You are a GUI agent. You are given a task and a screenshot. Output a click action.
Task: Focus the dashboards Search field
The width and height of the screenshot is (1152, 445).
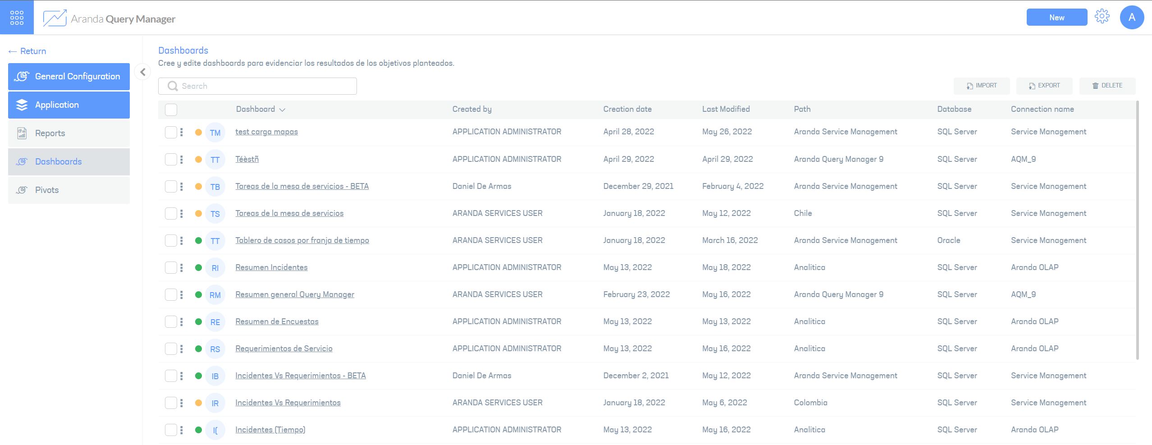(x=257, y=86)
